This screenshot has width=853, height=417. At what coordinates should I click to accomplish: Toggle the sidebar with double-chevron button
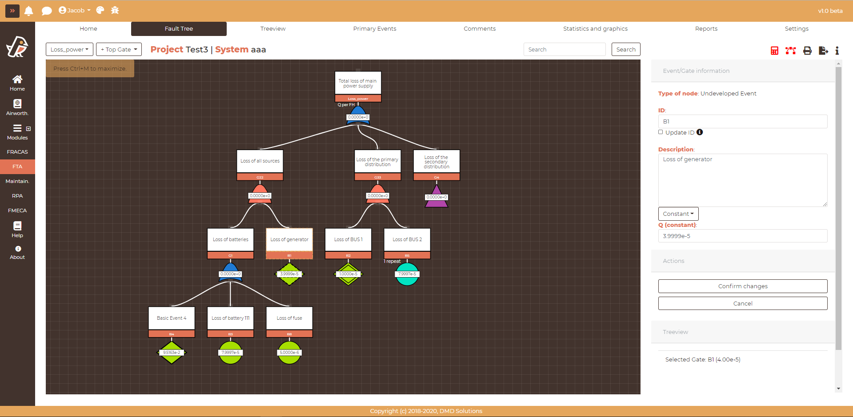point(12,11)
